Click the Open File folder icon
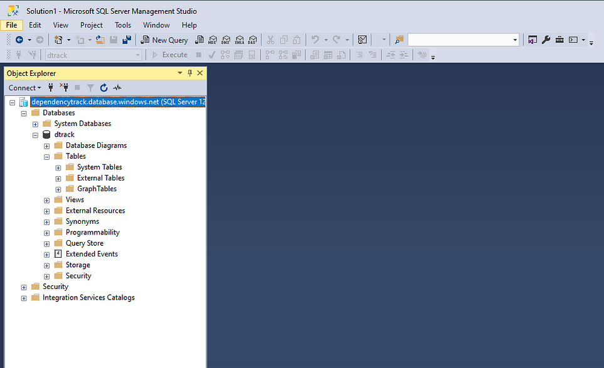604x368 pixels. click(100, 39)
